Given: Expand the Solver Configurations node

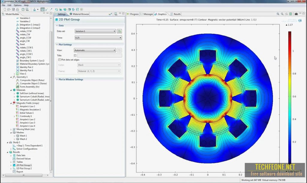Looking at the screenshot, I should pos(11,149).
